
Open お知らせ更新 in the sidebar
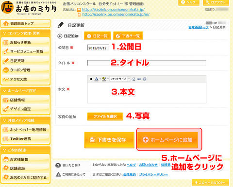click(x=25, y=42)
